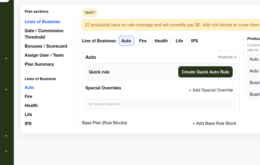This screenshot has width=260, height=165.
Task: Switch to the Auto line of business tab
Action: pyautogui.click(x=126, y=41)
